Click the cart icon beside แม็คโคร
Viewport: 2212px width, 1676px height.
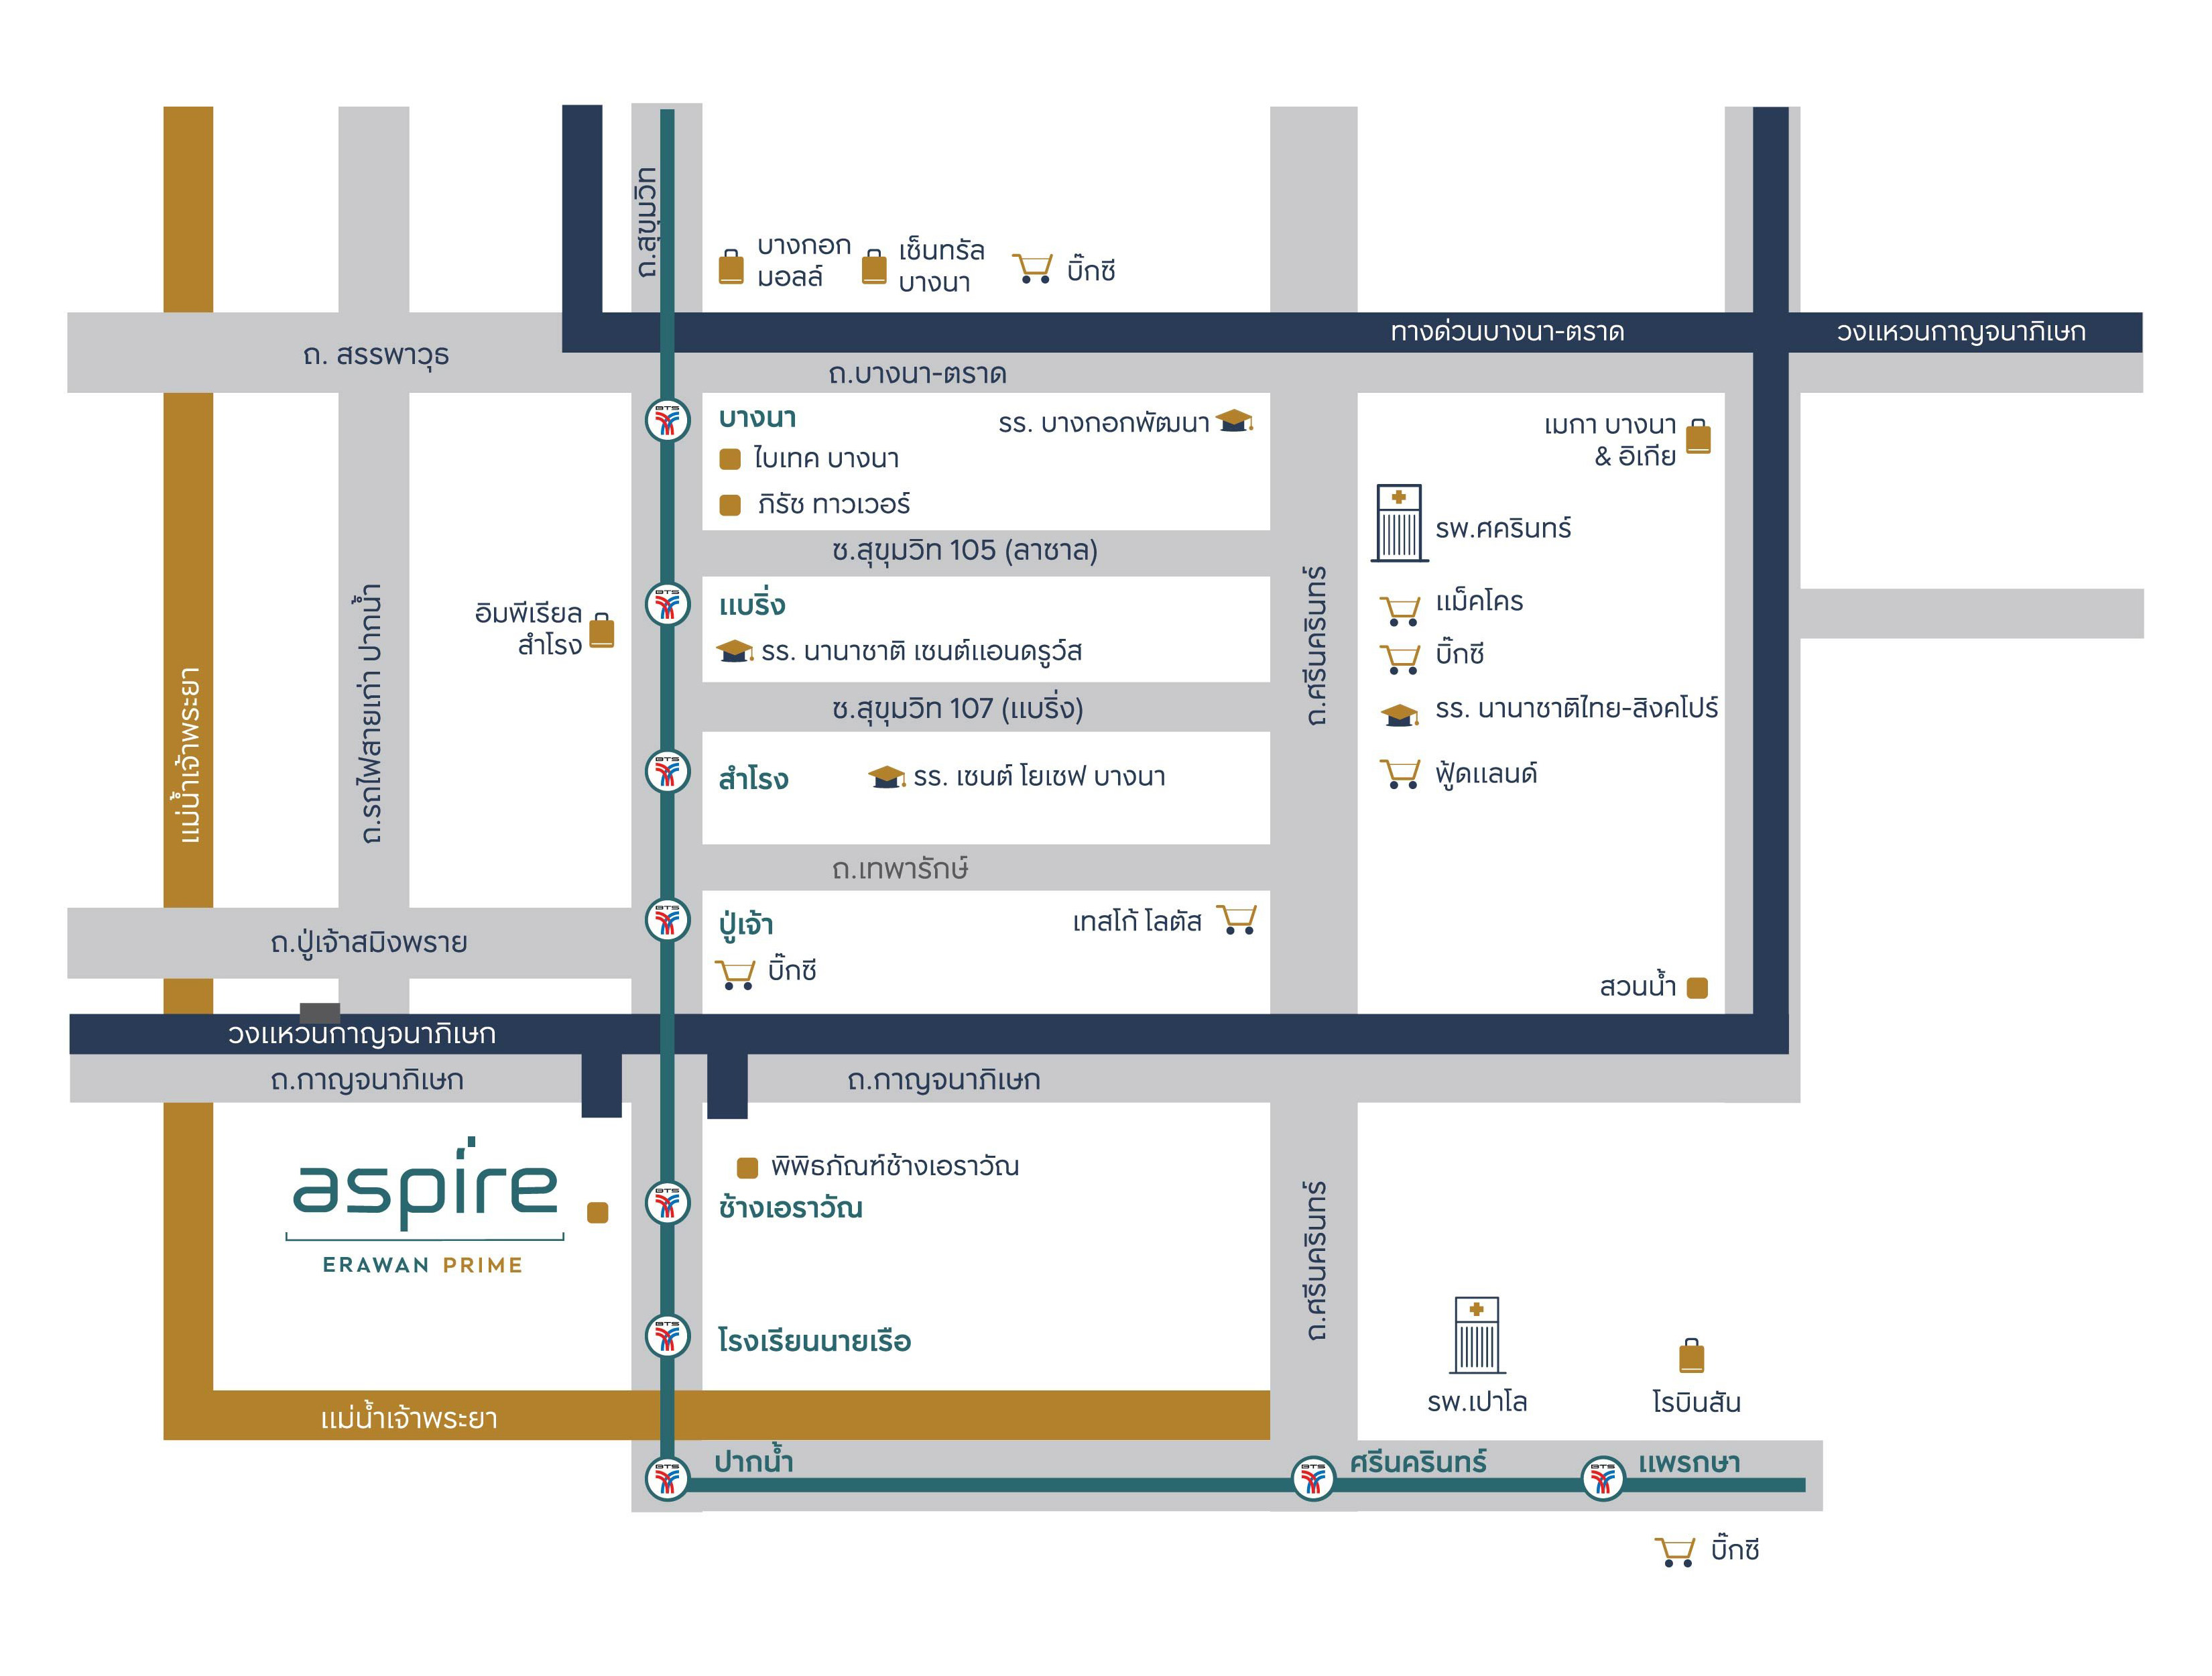tap(1400, 610)
